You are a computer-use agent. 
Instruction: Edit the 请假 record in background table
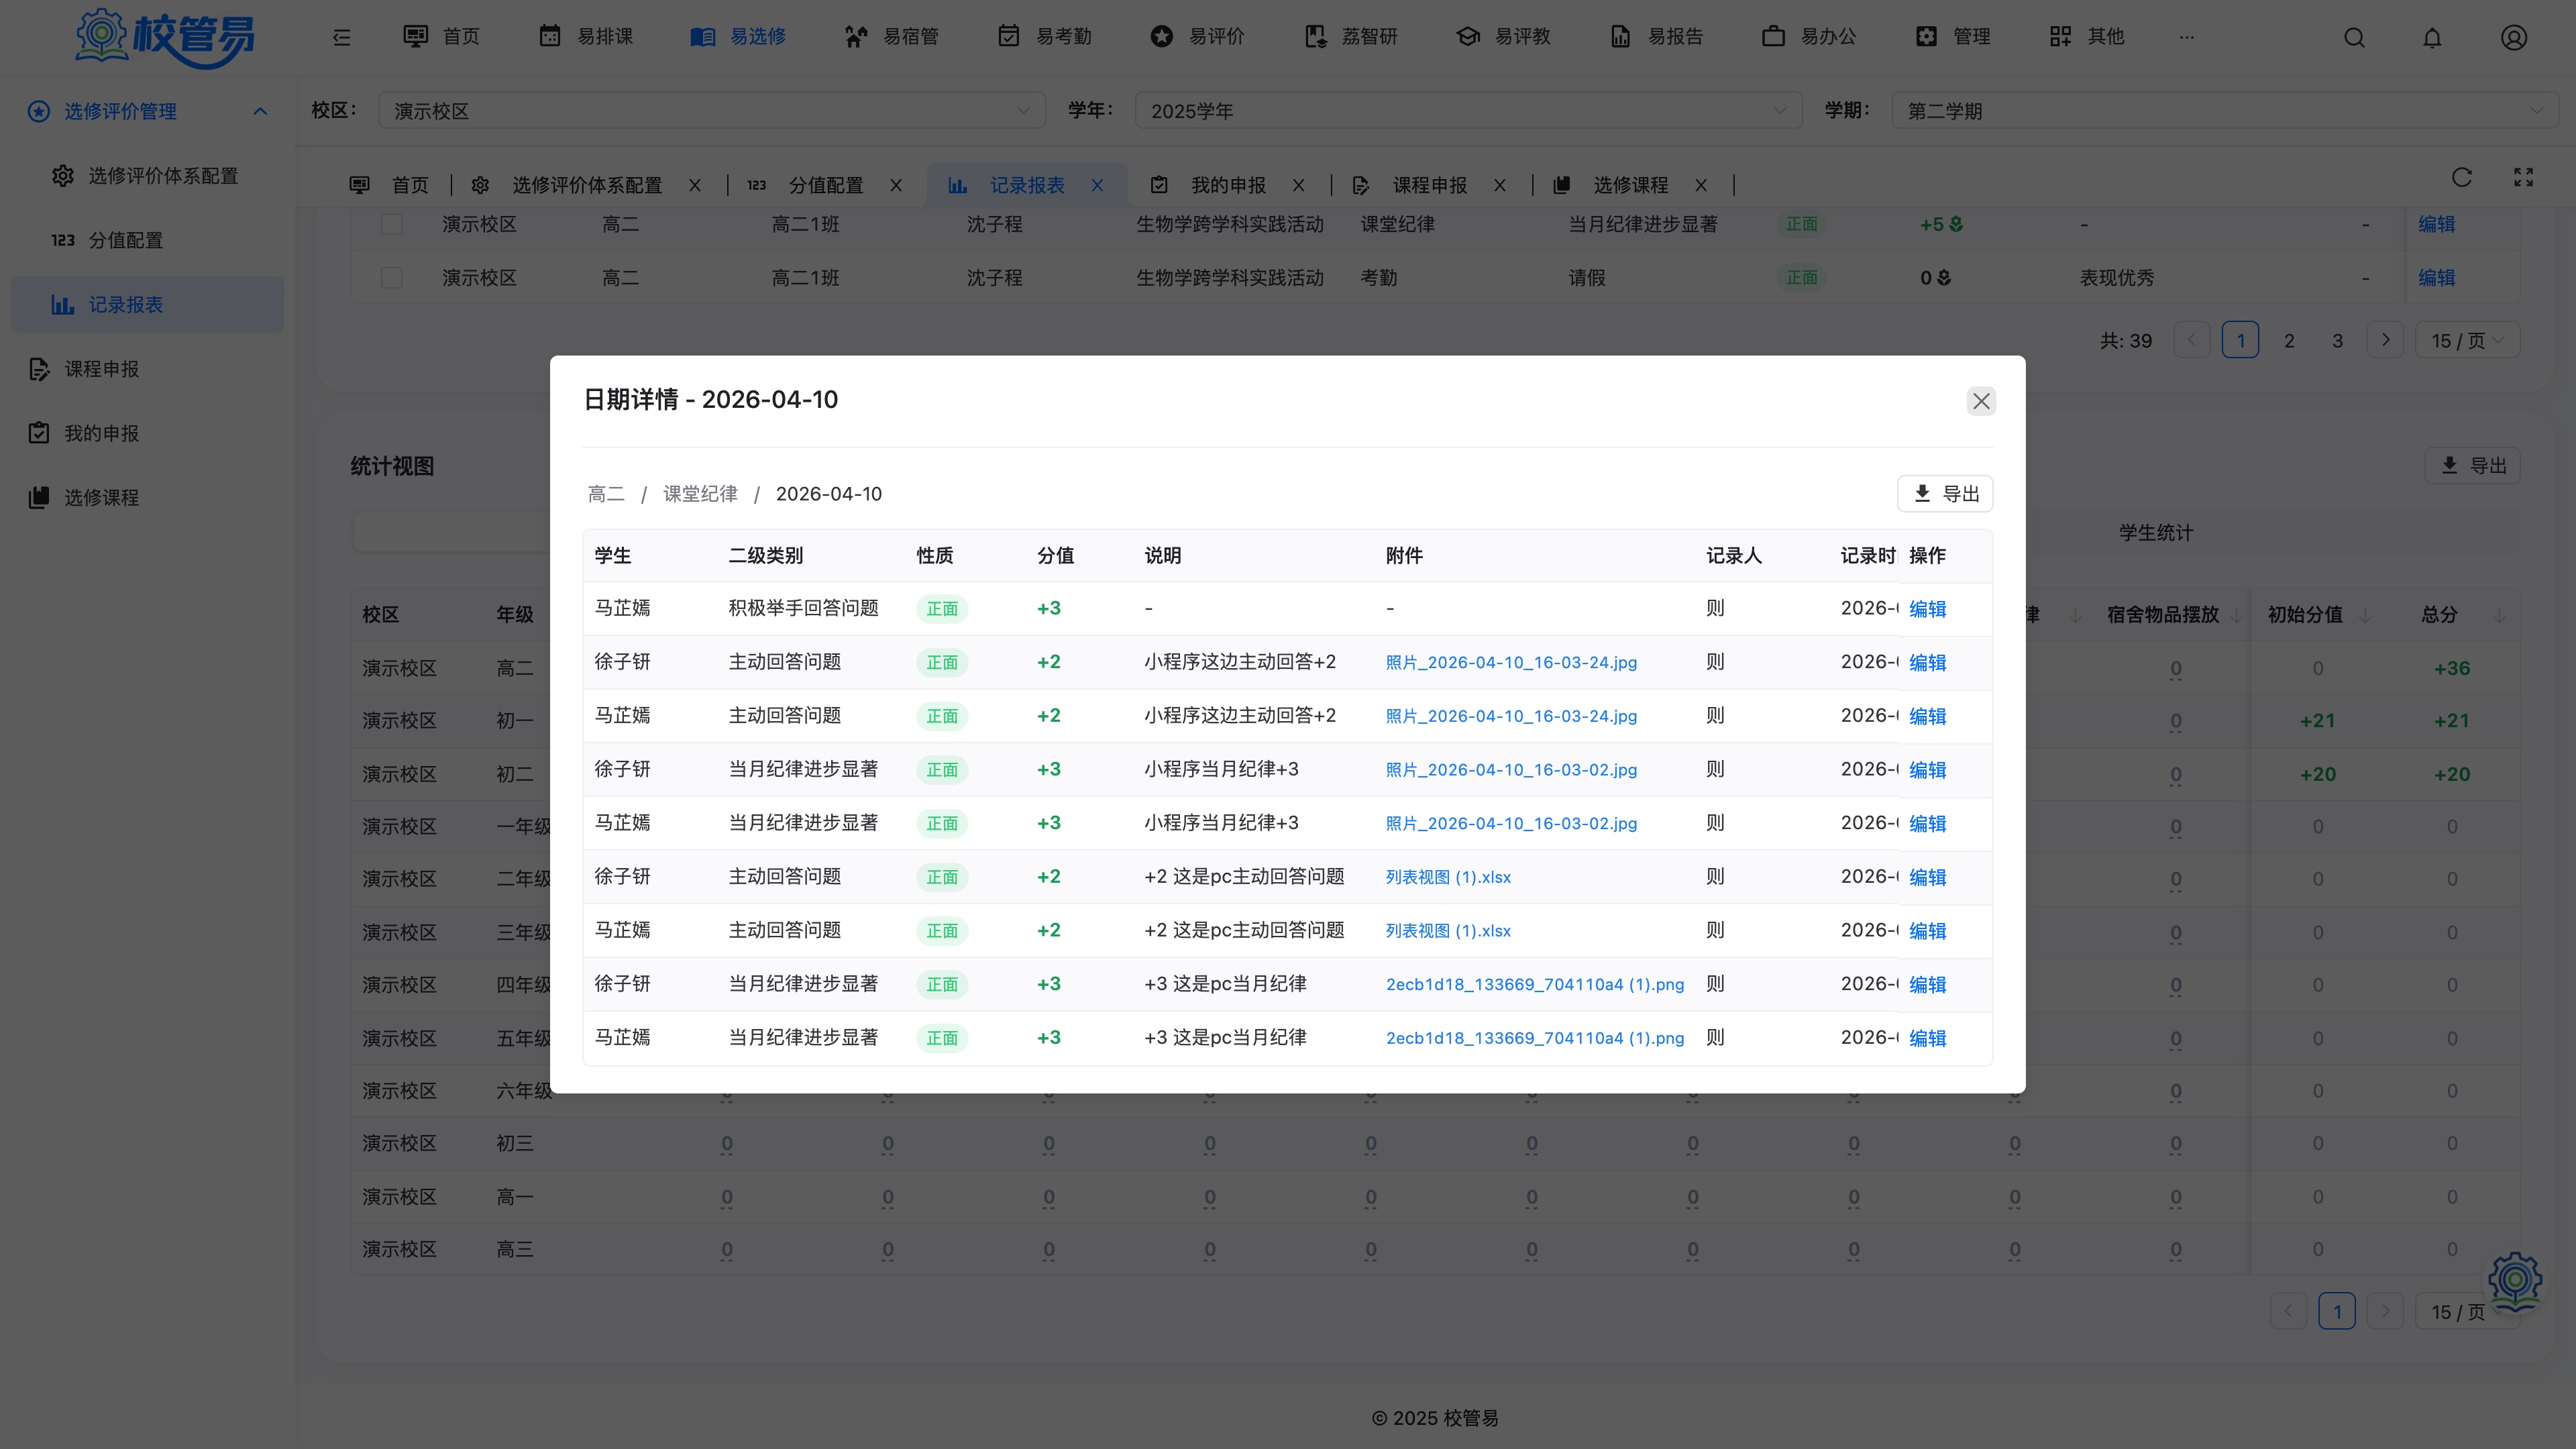(2436, 278)
